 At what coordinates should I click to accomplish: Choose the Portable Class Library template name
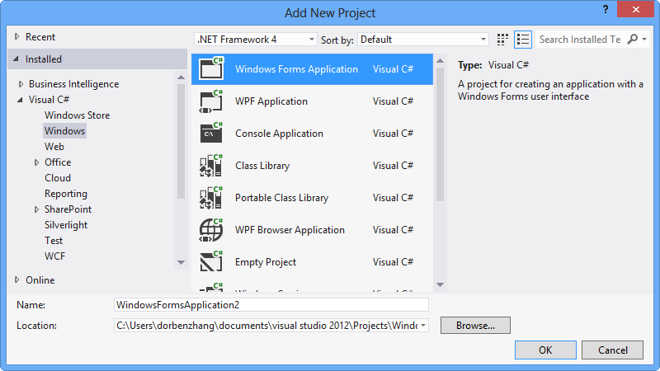[x=281, y=198]
